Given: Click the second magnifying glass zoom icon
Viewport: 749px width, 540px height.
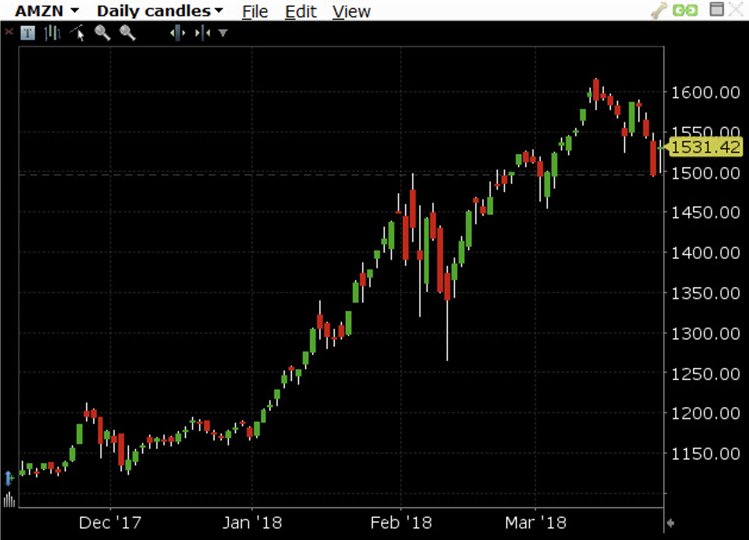Looking at the screenshot, I should pyautogui.click(x=127, y=33).
